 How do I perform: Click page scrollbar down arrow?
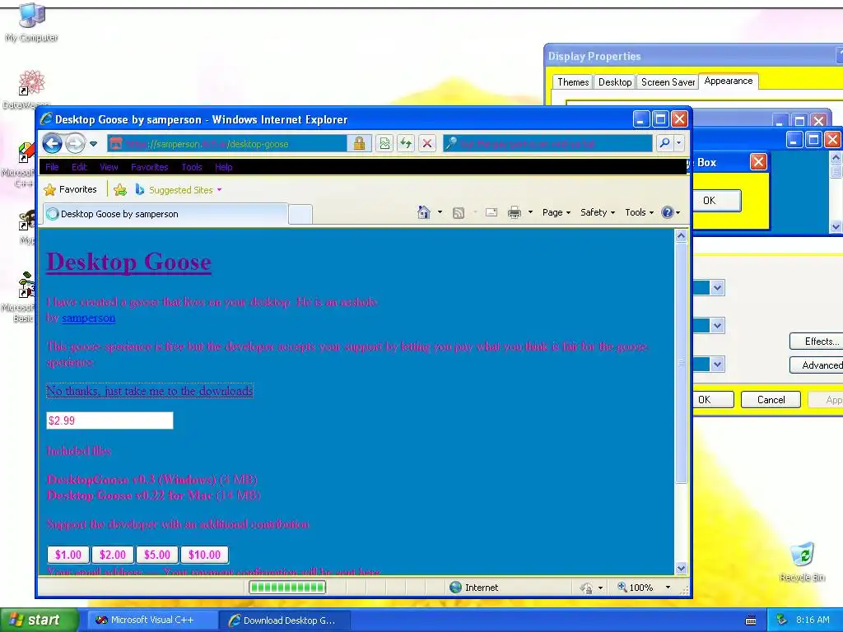click(681, 568)
